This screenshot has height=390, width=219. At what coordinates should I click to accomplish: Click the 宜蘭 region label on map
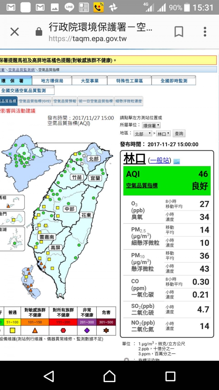[x=95, y=178]
